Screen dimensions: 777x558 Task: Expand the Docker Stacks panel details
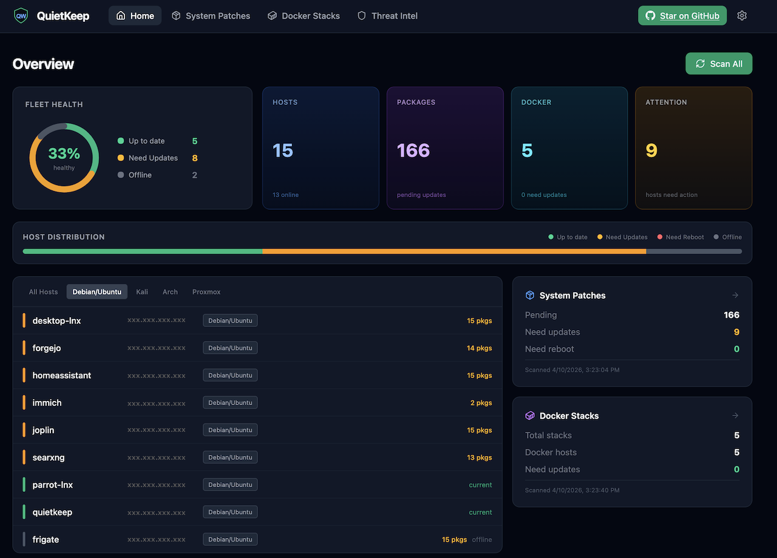tap(735, 415)
